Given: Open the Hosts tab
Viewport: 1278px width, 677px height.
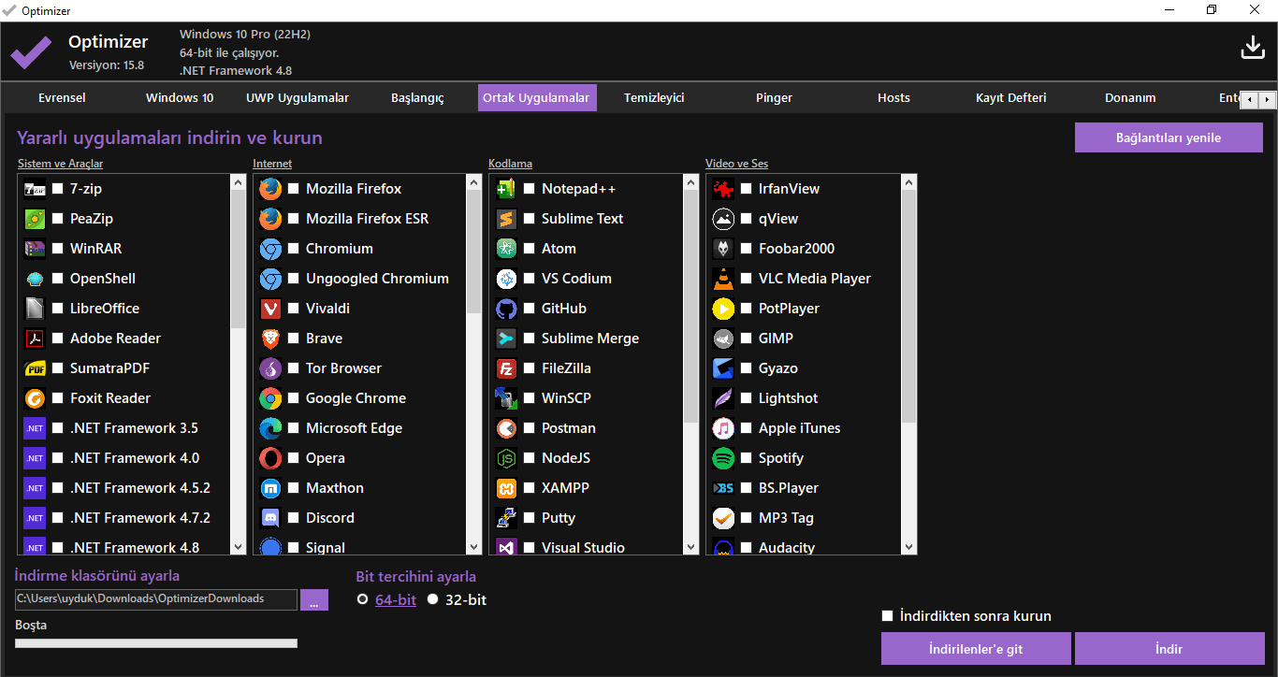Looking at the screenshot, I should point(893,98).
